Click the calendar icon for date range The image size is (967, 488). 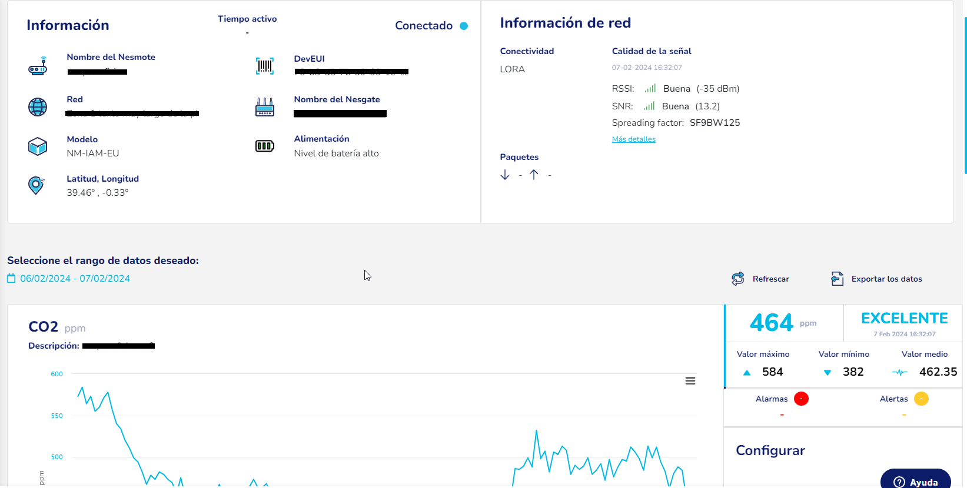pos(11,279)
